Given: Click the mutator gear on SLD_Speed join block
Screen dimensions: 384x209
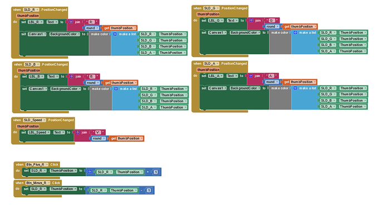Looking at the screenshot, I should point(77,132).
